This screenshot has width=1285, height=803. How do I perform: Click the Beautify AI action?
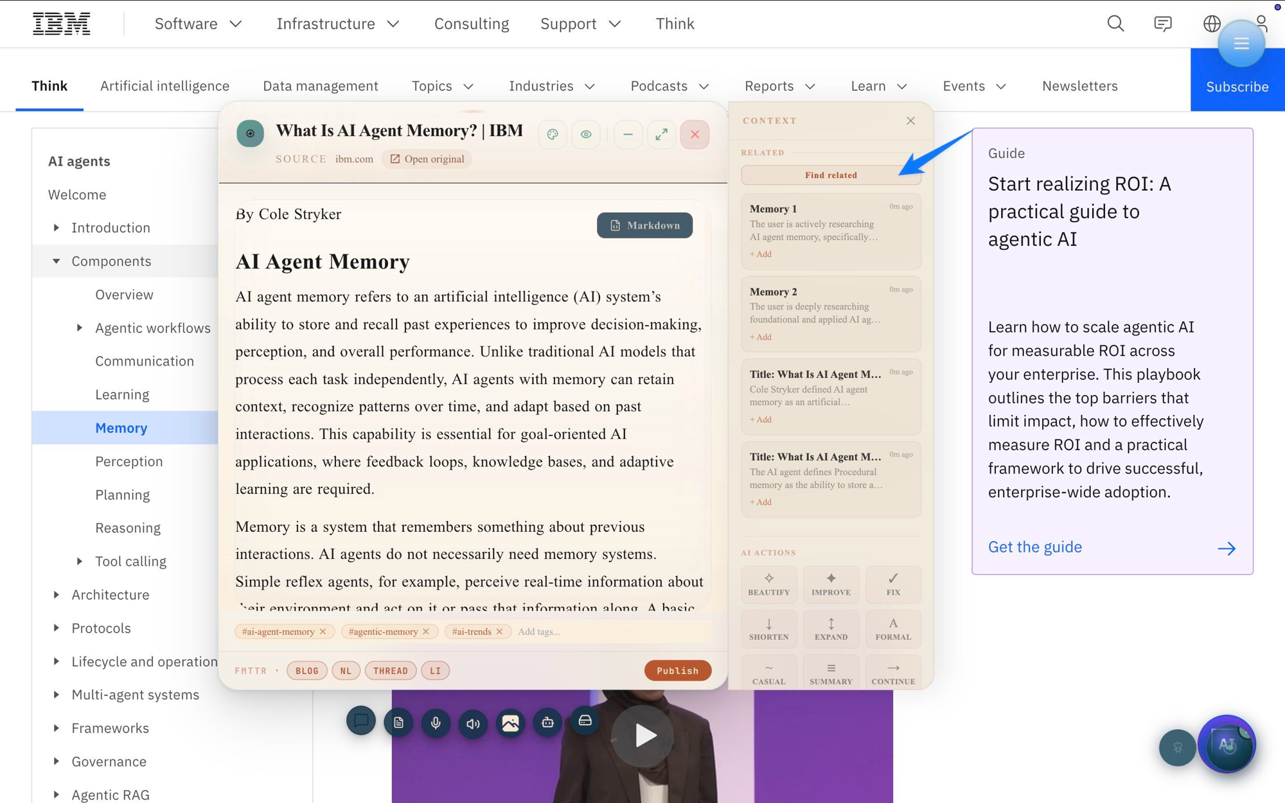pos(768,584)
